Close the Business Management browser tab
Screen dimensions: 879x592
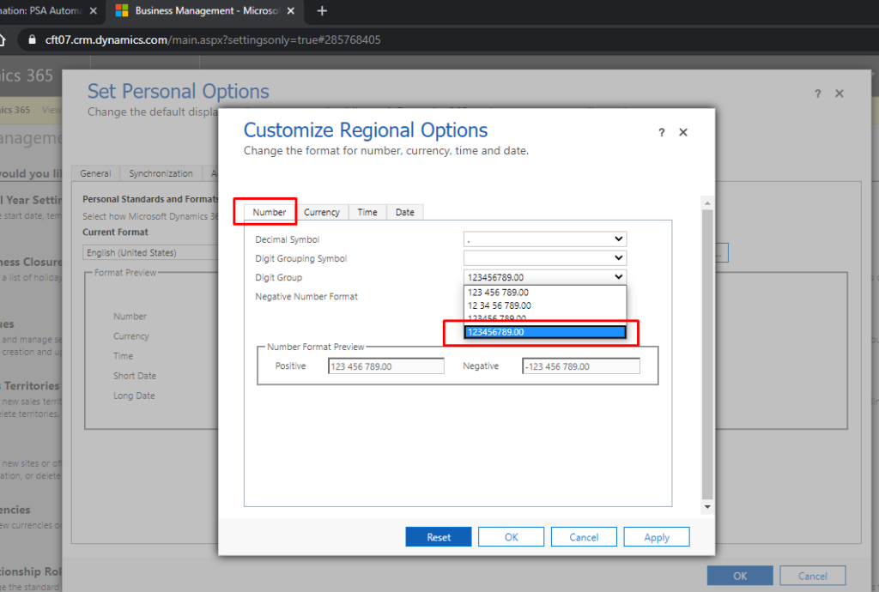291,10
